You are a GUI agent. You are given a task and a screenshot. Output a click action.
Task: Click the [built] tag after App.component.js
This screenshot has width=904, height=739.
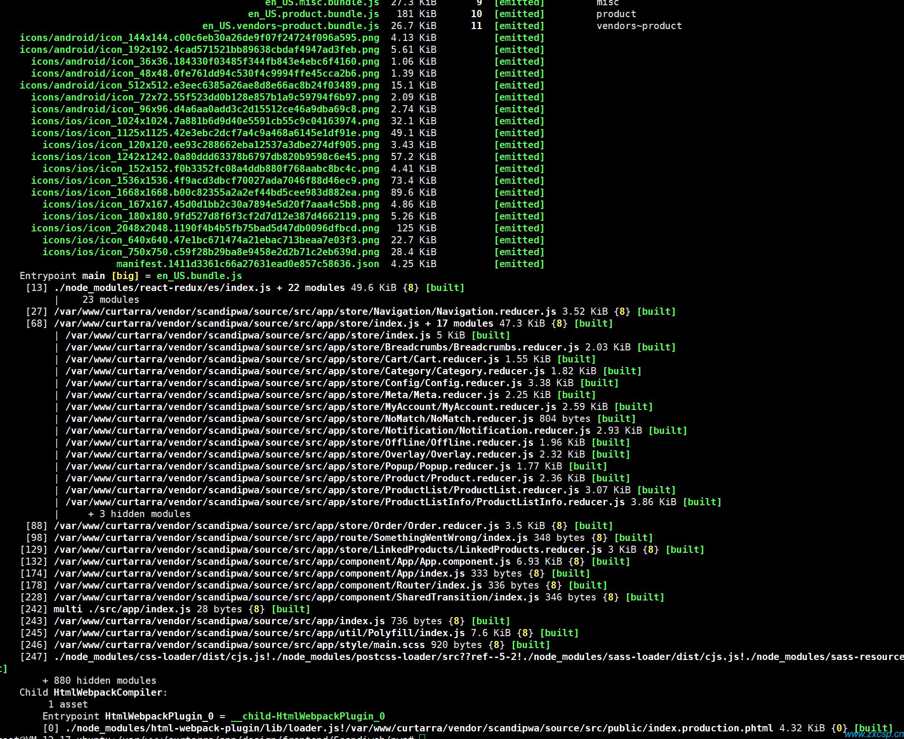click(611, 561)
